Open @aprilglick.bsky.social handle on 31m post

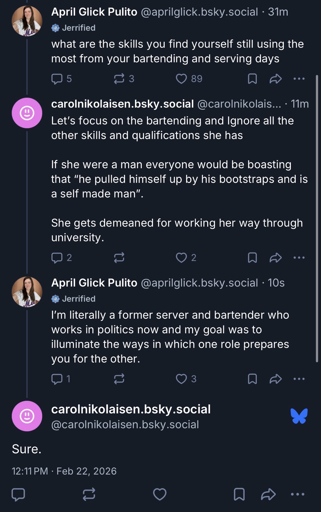[x=199, y=12]
